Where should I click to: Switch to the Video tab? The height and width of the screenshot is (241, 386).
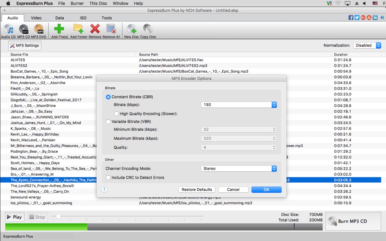36,18
